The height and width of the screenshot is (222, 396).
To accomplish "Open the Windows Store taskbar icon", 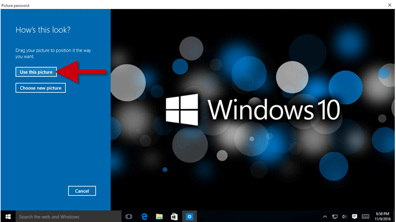I will click(x=174, y=217).
